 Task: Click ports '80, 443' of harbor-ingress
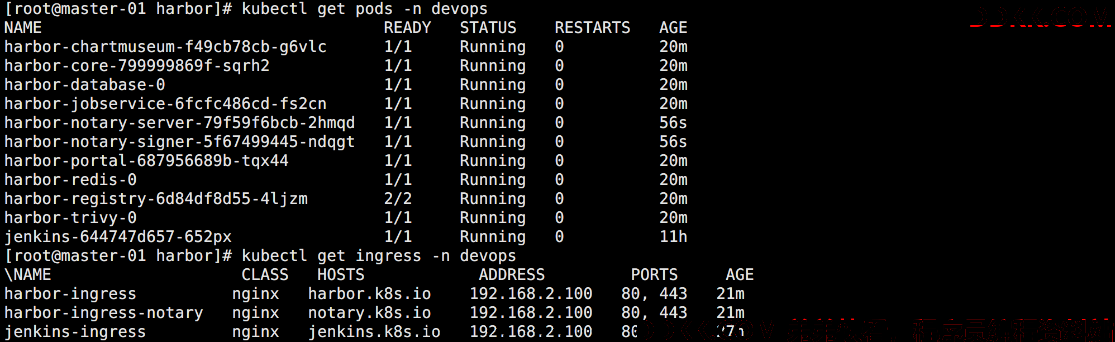coord(654,294)
